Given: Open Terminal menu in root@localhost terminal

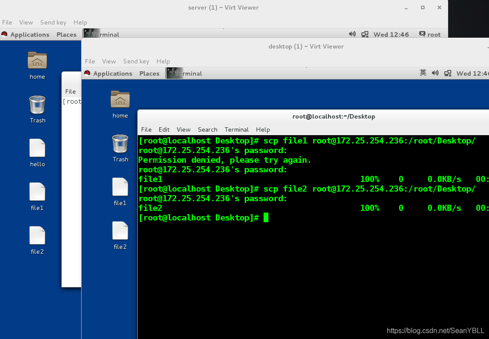Looking at the screenshot, I should (x=236, y=129).
